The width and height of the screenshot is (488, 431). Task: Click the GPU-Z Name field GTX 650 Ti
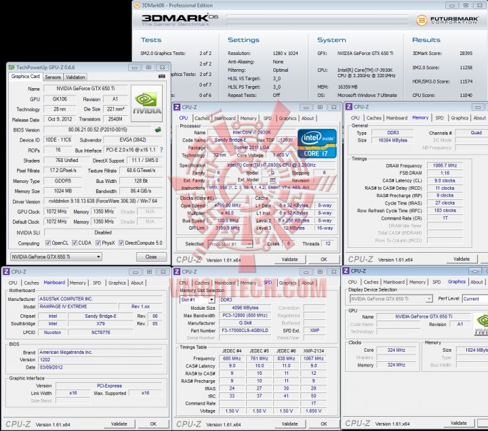(85, 89)
